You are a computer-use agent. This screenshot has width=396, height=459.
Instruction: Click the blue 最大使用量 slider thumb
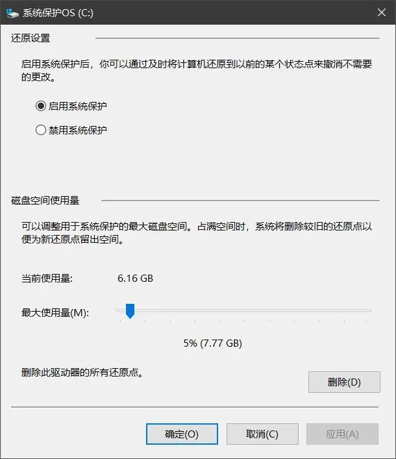tap(130, 311)
